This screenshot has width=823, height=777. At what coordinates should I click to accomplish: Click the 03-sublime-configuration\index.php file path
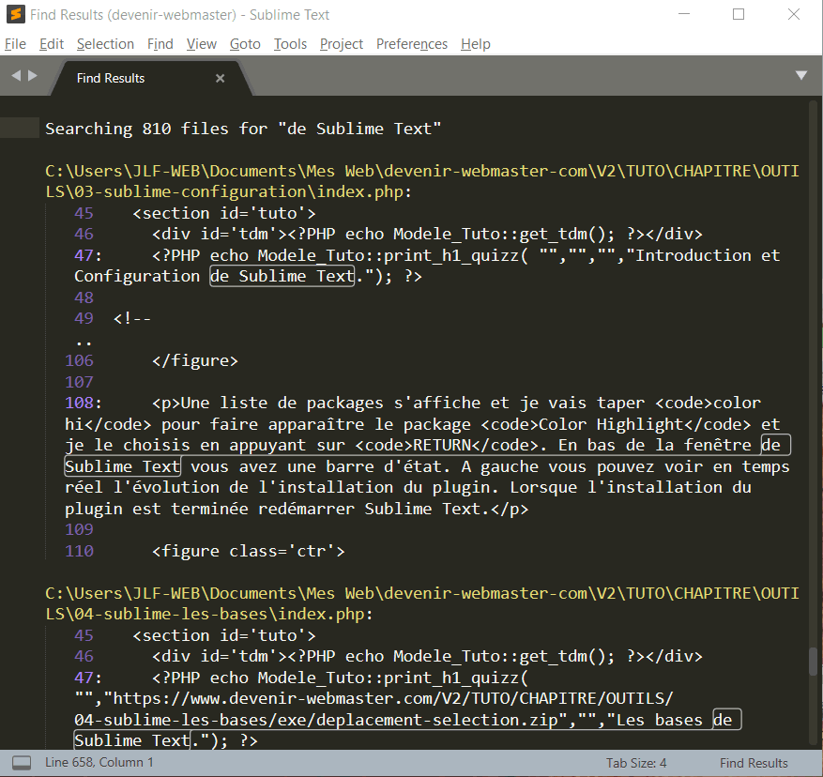(x=422, y=181)
